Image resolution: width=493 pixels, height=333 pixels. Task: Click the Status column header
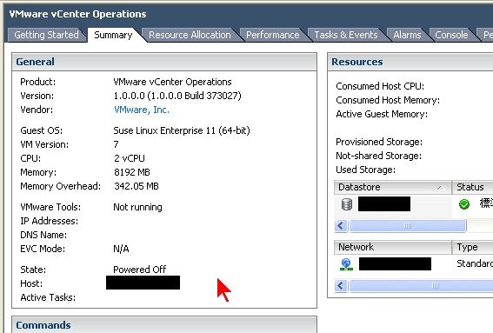click(472, 188)
